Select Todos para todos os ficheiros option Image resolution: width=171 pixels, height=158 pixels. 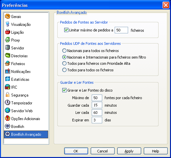pyautogui.click(x=64, y=70)
